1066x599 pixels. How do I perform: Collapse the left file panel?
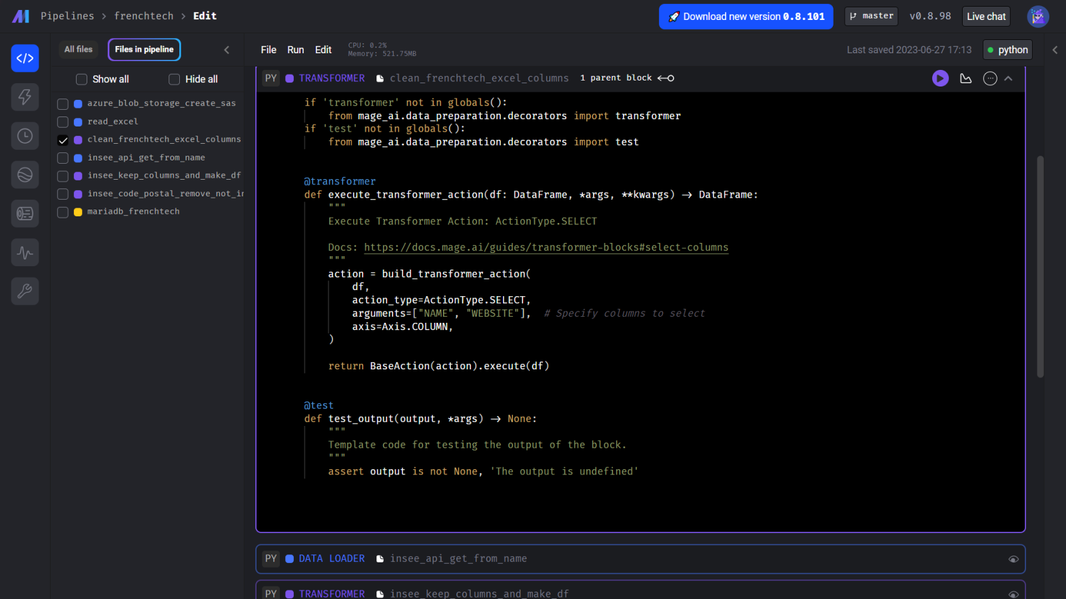[227, 50]
